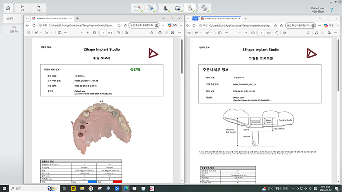
Task: Open a new tab in right browser window
Action: (246, 19)
